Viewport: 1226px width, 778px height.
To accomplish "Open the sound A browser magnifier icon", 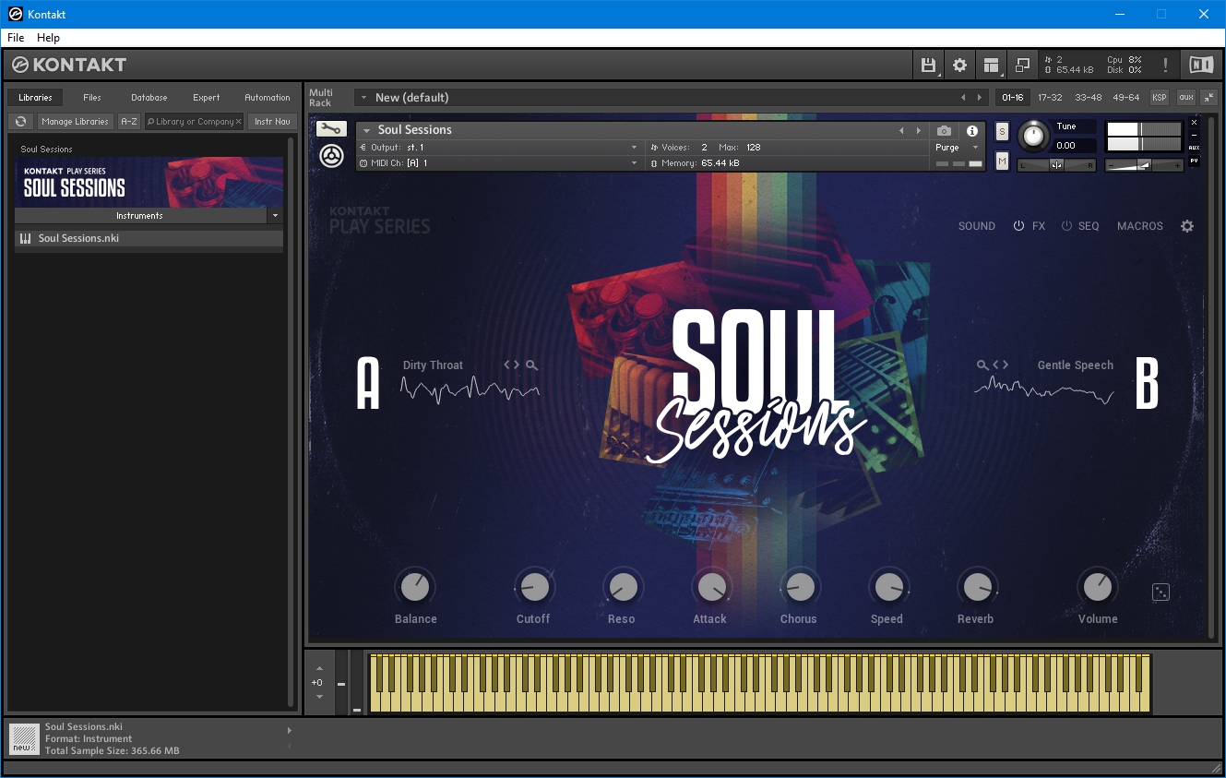I will click(x=531, y=365).
